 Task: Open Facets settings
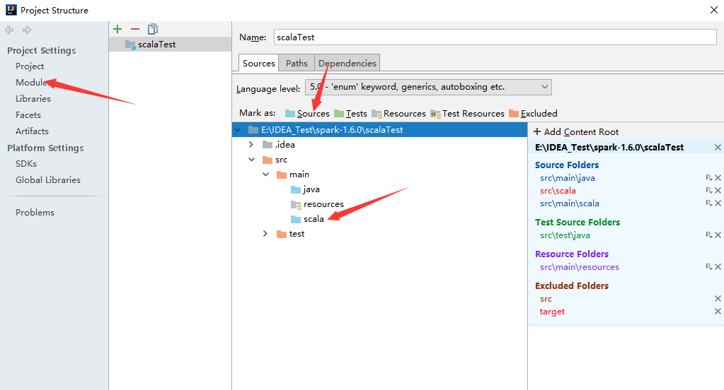click(x=28, y=114)
